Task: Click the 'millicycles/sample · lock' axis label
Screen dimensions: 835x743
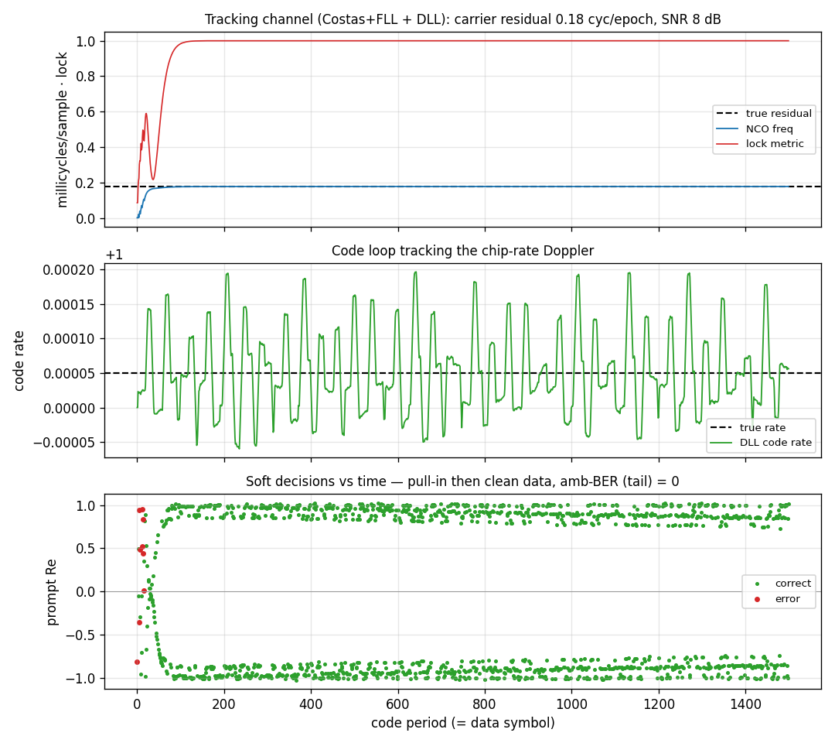Action: tap(63, 129)
